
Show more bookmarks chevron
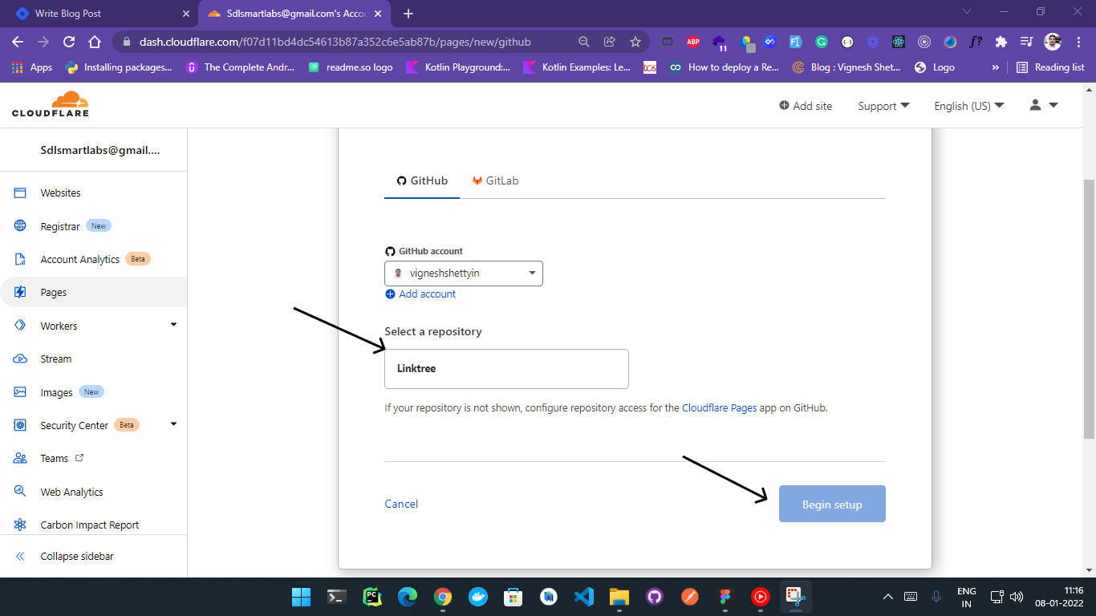996,67
